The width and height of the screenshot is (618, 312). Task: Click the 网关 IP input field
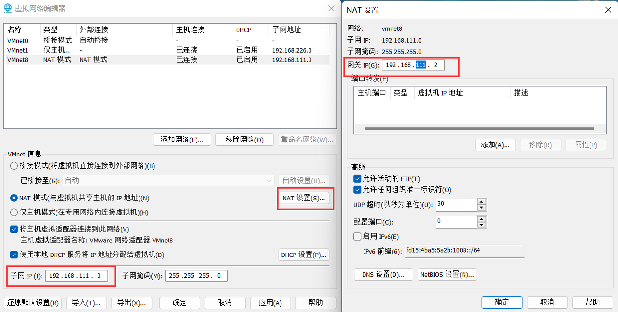413,65
